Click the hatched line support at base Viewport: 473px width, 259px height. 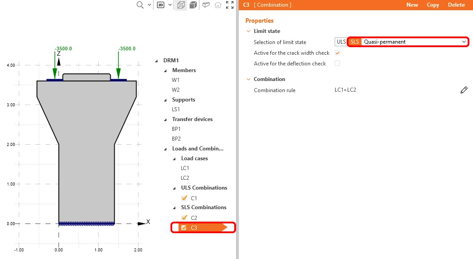(x=87, y=224)
